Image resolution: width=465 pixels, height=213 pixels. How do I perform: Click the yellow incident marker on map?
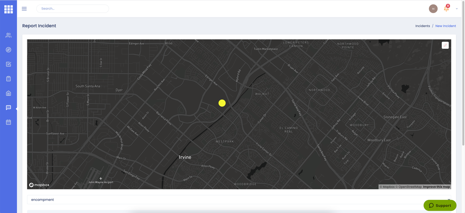tap(222, 103)
